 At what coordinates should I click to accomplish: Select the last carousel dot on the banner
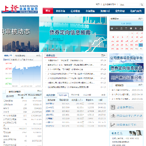[x=64, y=49]
